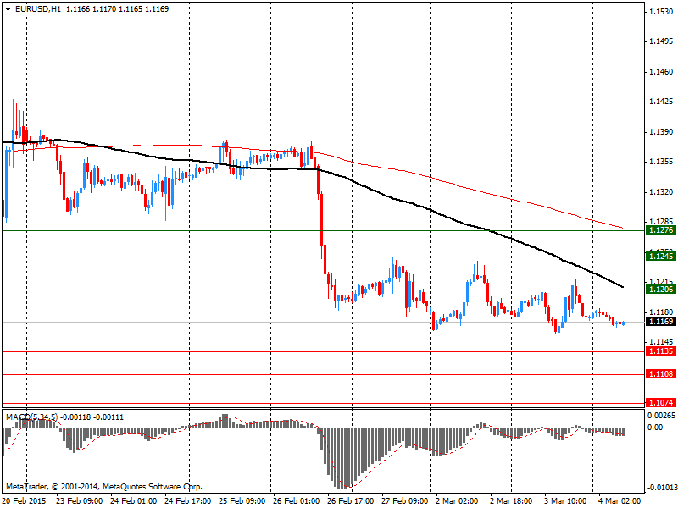Click the 24 Feb 01:00 time label
The height and width of the screenshot is (508, 678).
coord(133,501)
